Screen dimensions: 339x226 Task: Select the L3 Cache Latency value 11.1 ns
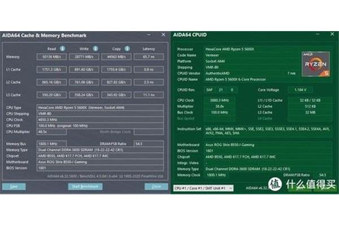coord(149,95)
